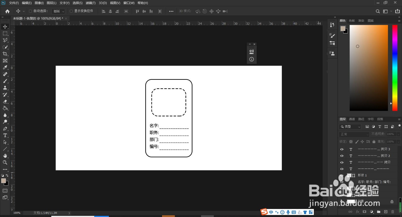Open the opacity 不透明度 dropdown arrow
This screenshot has width=402, height=217.
398,134
